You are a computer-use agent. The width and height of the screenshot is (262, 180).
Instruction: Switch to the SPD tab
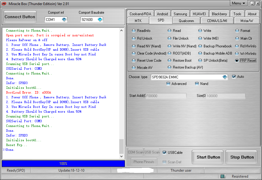click(x=161, y=20)
